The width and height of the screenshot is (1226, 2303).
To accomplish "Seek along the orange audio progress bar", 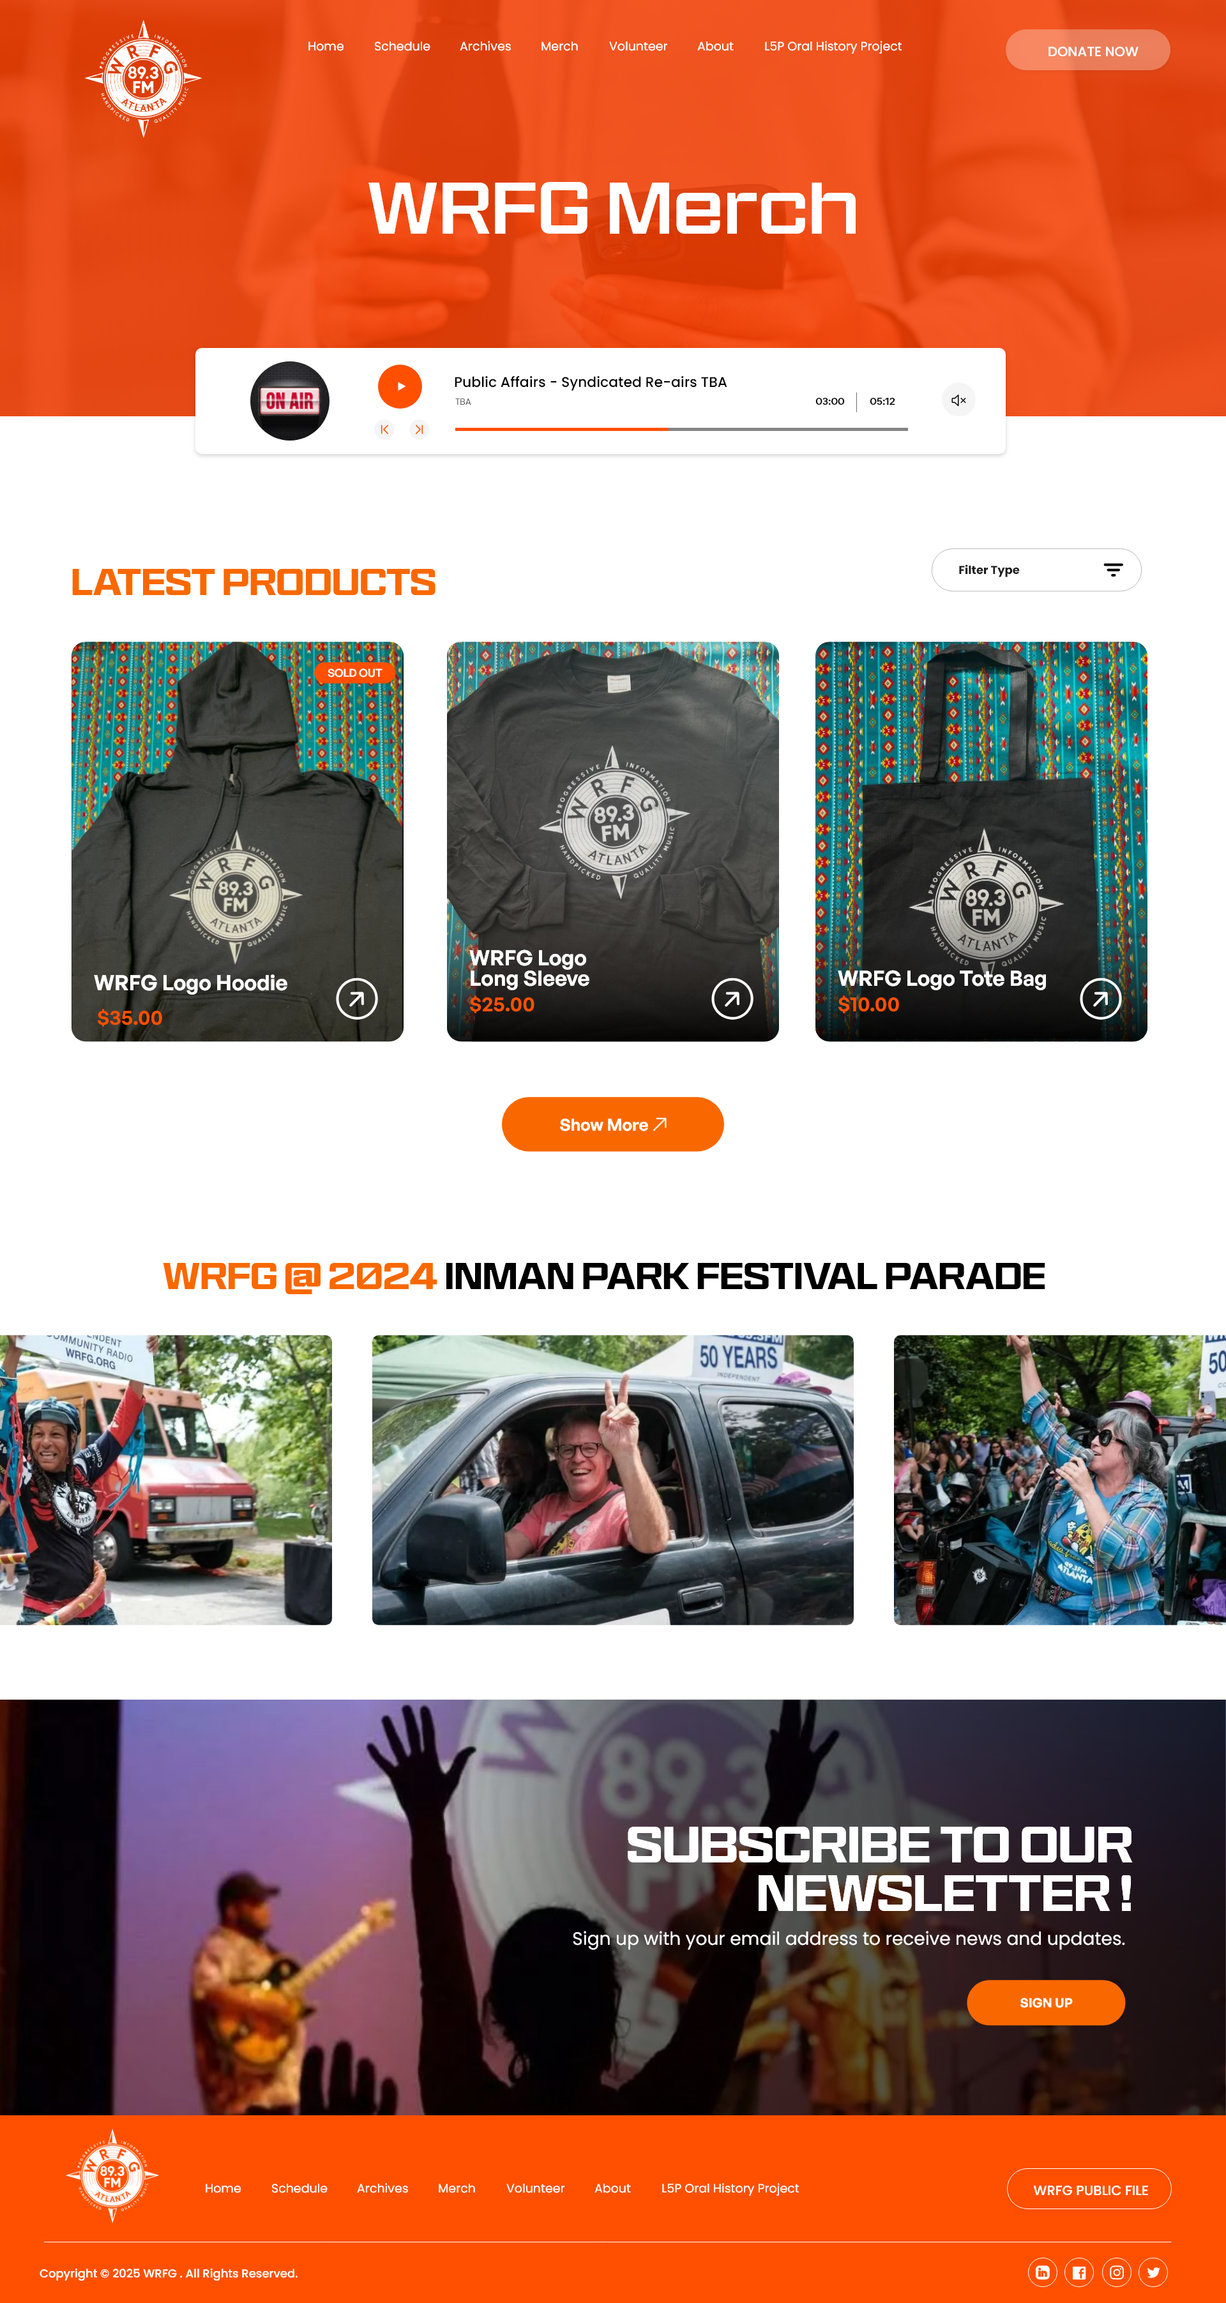I will pyautogui.click(x=681, y=429).
